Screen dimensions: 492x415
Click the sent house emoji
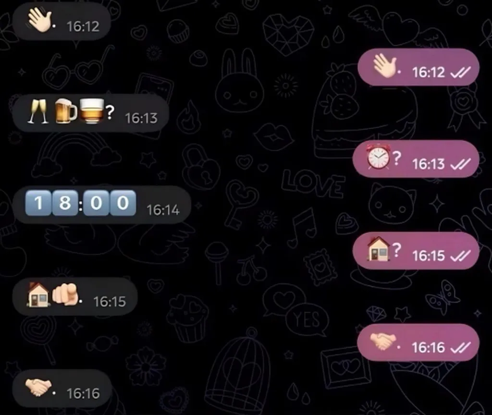379,249
